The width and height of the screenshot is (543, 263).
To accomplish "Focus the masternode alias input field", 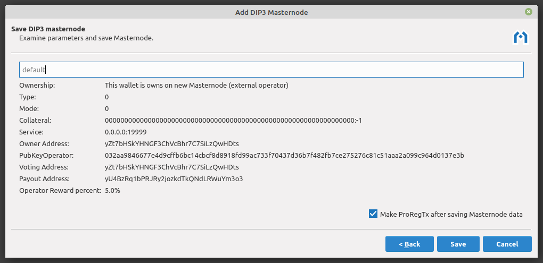I will click(271, 70).
